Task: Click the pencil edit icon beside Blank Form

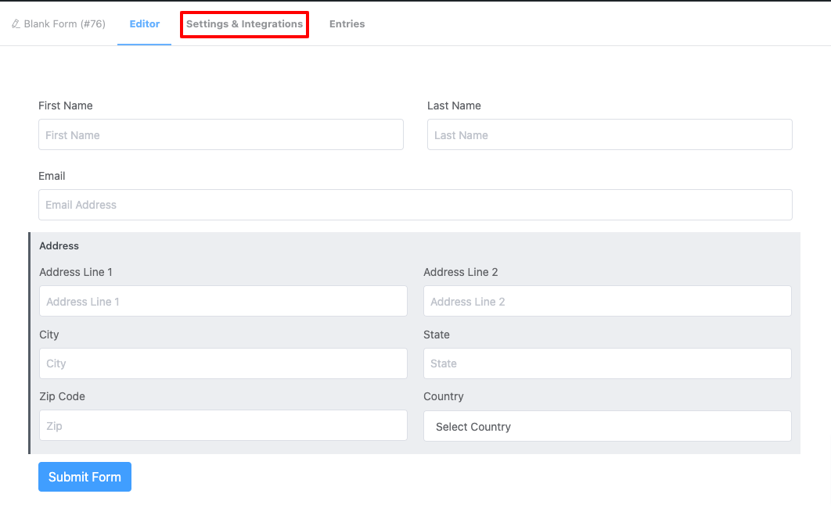Action: 16,23
